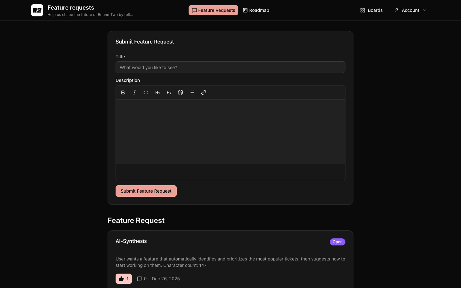
Task: Open the AI-Synthesis feature request title
Action: (x=131, y=241)
